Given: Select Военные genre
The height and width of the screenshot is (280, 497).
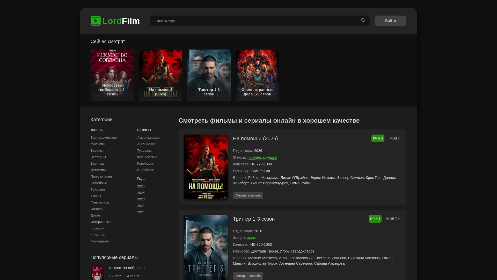Looking at the screenshot, I should 98,164.
